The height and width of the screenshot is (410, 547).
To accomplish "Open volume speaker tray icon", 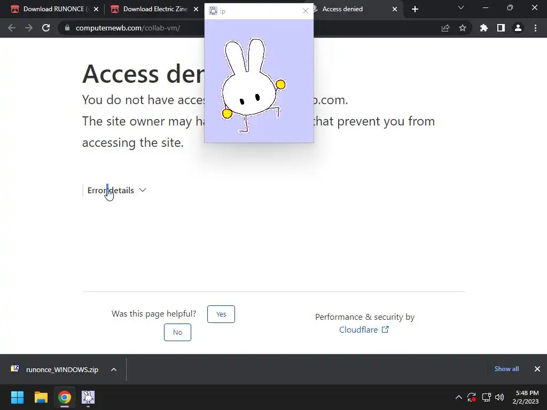I will [499, 397].
